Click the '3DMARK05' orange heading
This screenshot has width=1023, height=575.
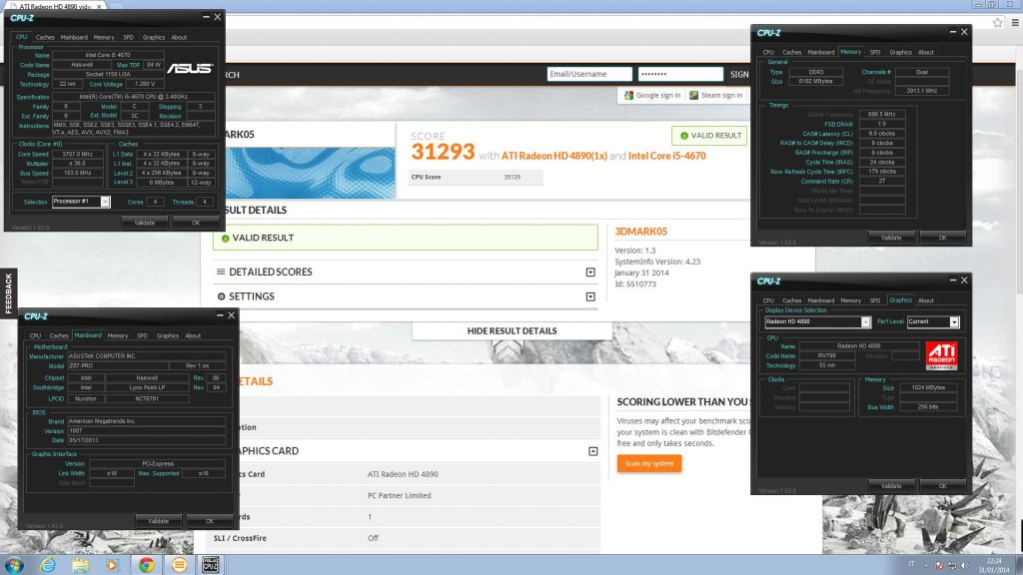tap(641, 232)
